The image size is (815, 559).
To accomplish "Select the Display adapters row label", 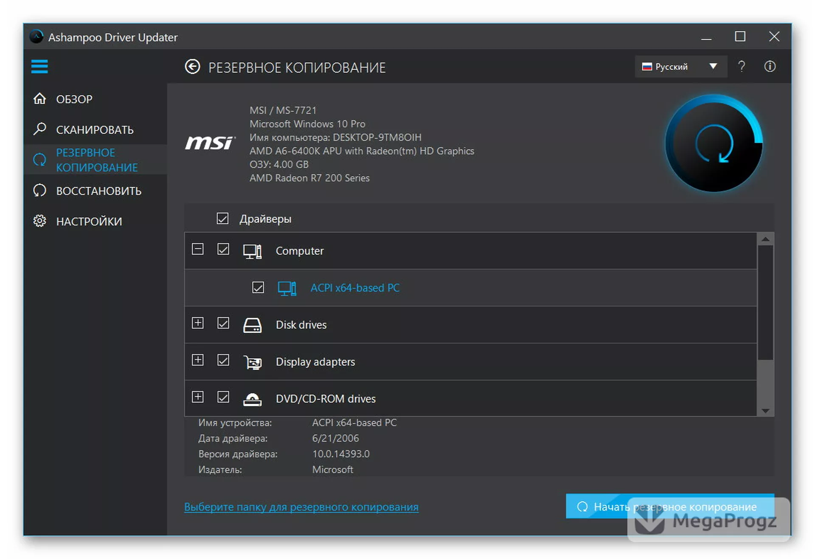I will 315,362.
